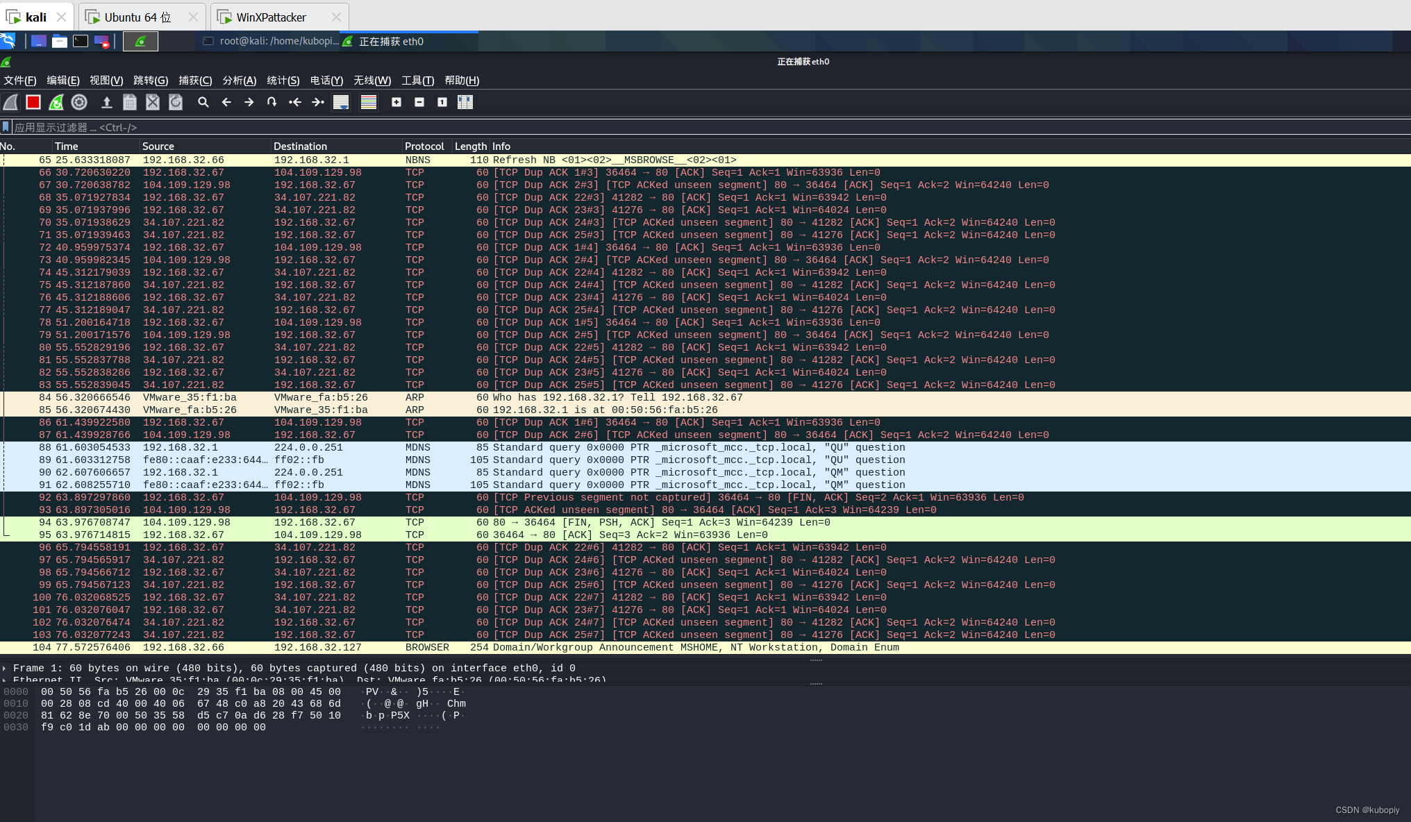Screen dimensions: 1411x822
Task: Restart the current capture with the green fin icon
Action: point(56,102)
